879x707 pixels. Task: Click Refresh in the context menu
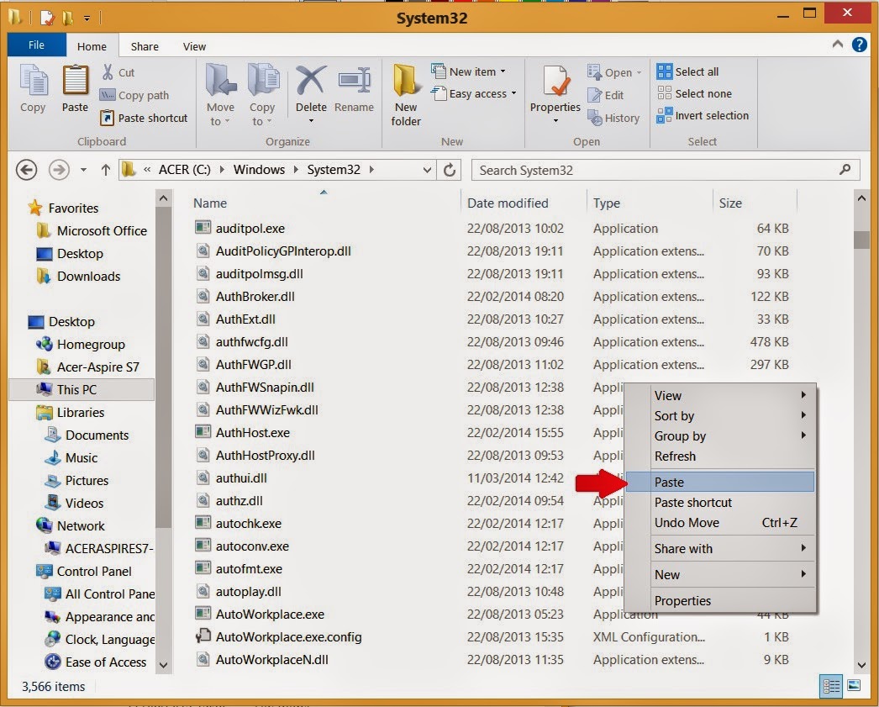click(x=720, y=456)
